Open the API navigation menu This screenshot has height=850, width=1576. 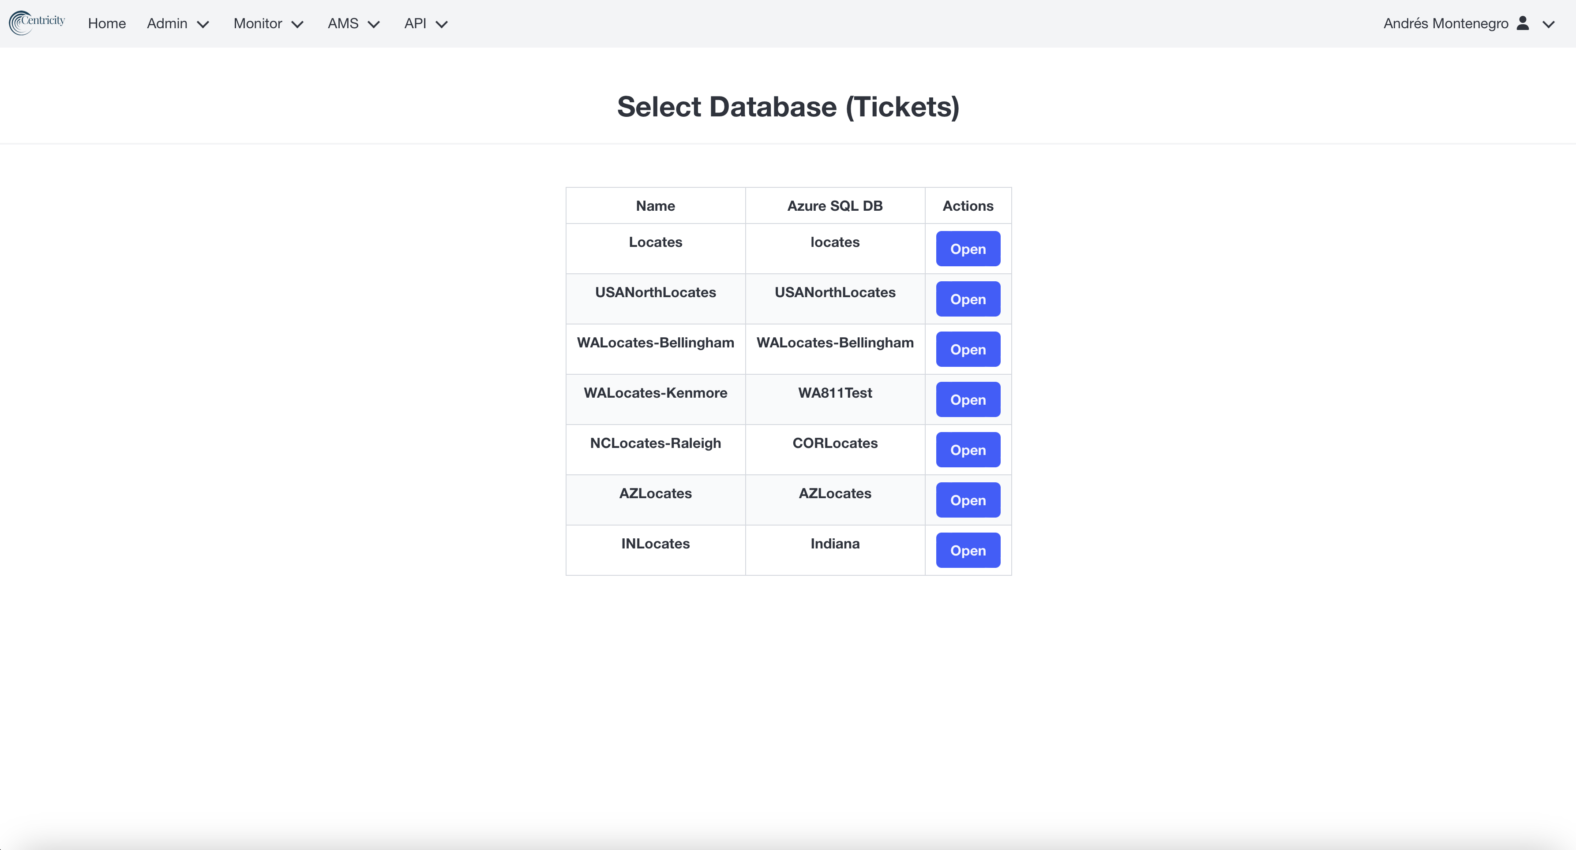pyautogui.click(x=426, y=23)
